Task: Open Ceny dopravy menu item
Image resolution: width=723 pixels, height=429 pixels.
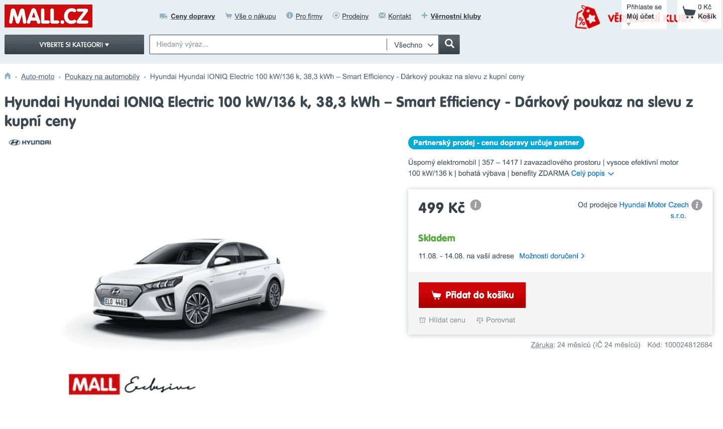Action: (x=192, y=16)
